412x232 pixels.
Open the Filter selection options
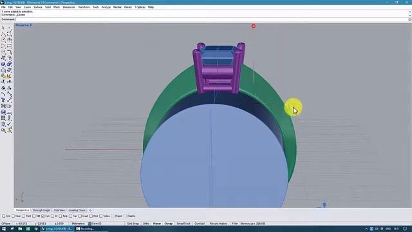pyautogui.click(x=234, y=224)
